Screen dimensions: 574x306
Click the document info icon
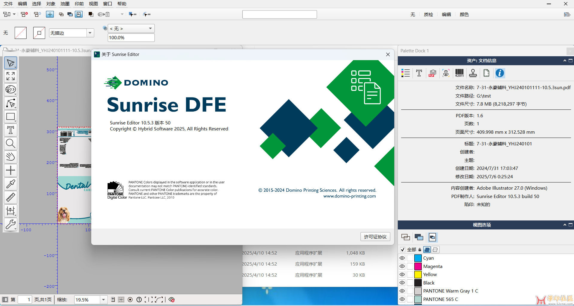[500, 73]
